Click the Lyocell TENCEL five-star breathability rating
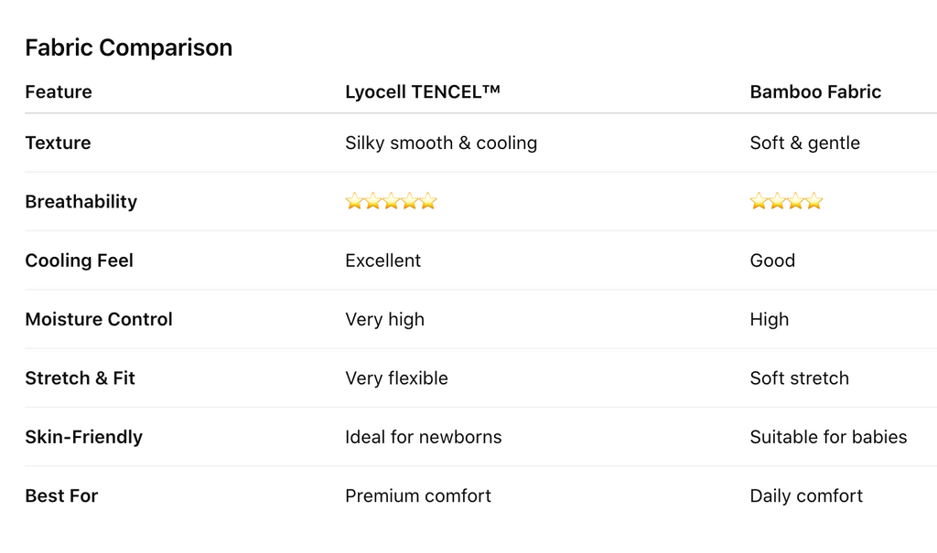The image size is (937, 553). (391, 201)
